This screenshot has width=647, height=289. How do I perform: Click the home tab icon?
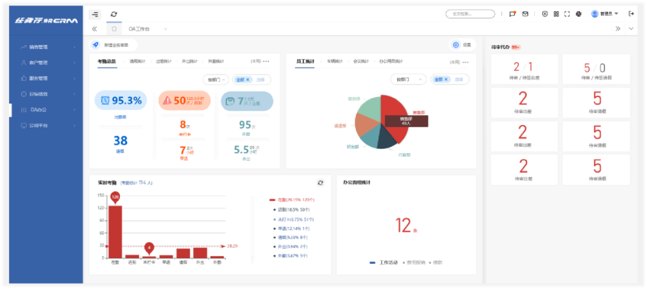114,29
